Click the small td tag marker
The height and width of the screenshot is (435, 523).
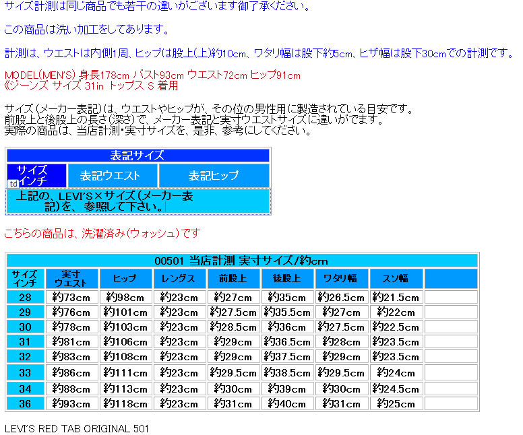pyautogui.click(x=13, y=183)
